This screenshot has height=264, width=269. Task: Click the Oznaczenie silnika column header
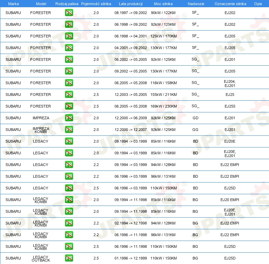pos(230,4)
